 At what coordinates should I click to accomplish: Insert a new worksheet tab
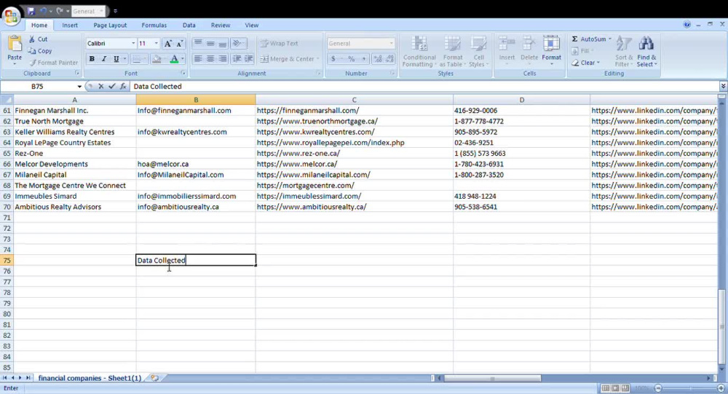tap(154, 378)
